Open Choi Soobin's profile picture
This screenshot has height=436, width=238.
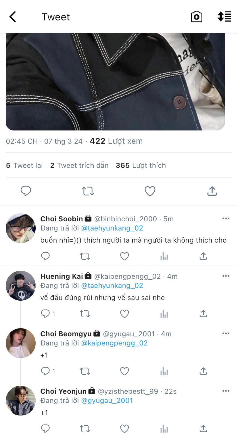[21, 228]
